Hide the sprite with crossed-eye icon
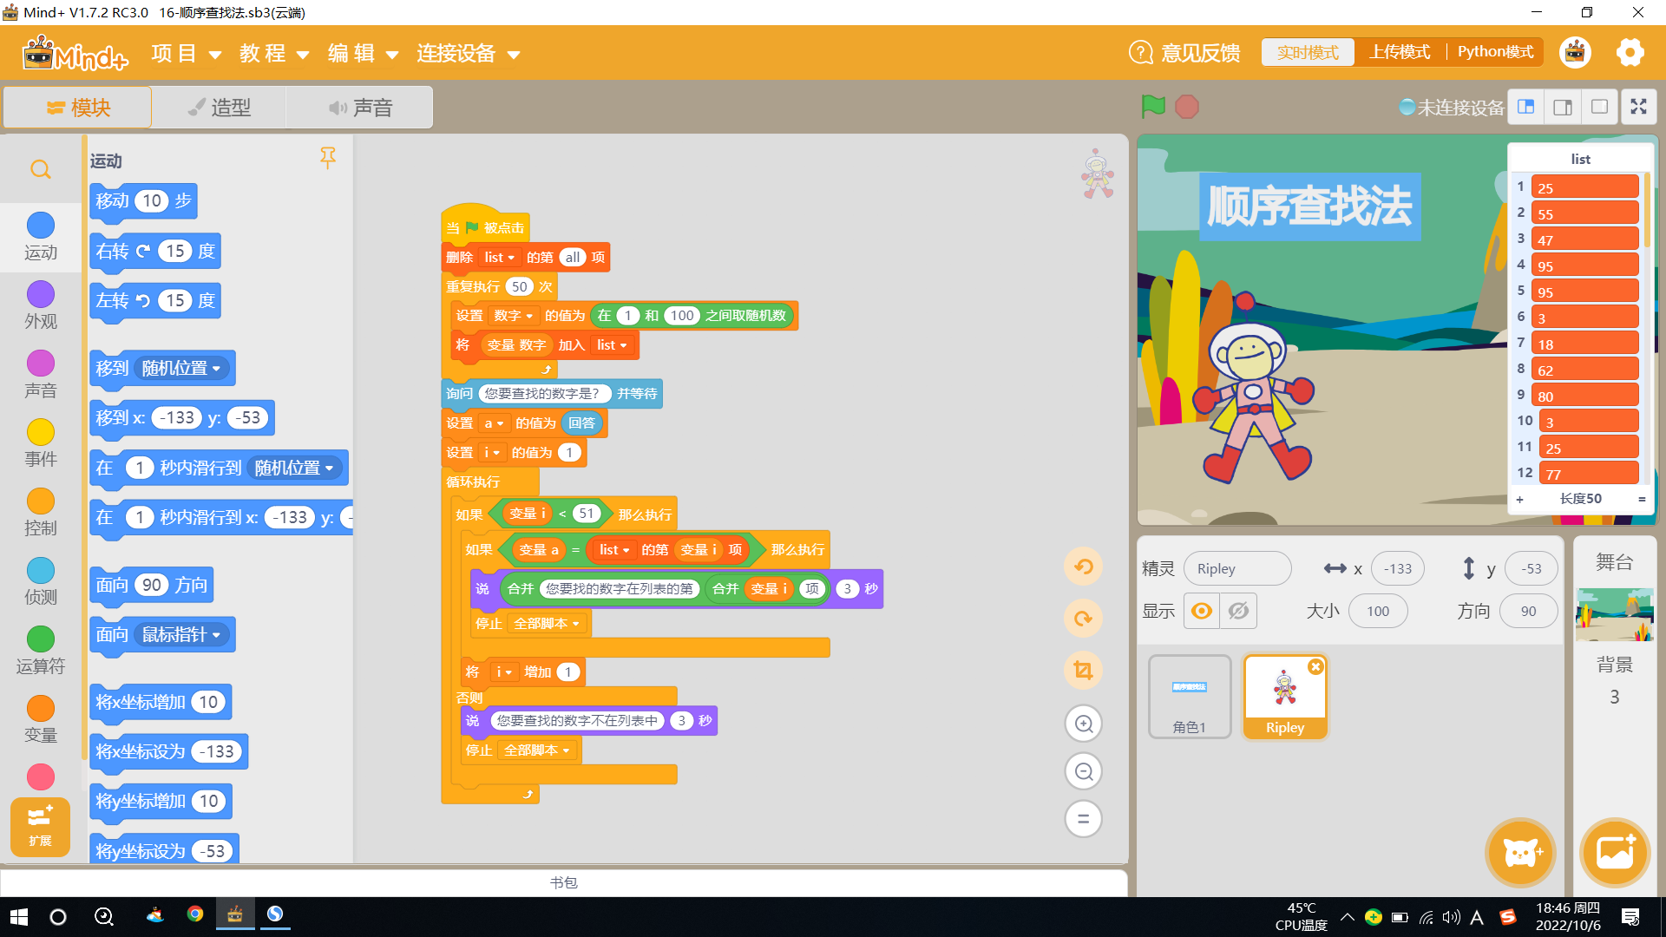Screen dimensions: 1666x937 (1238, 611)
